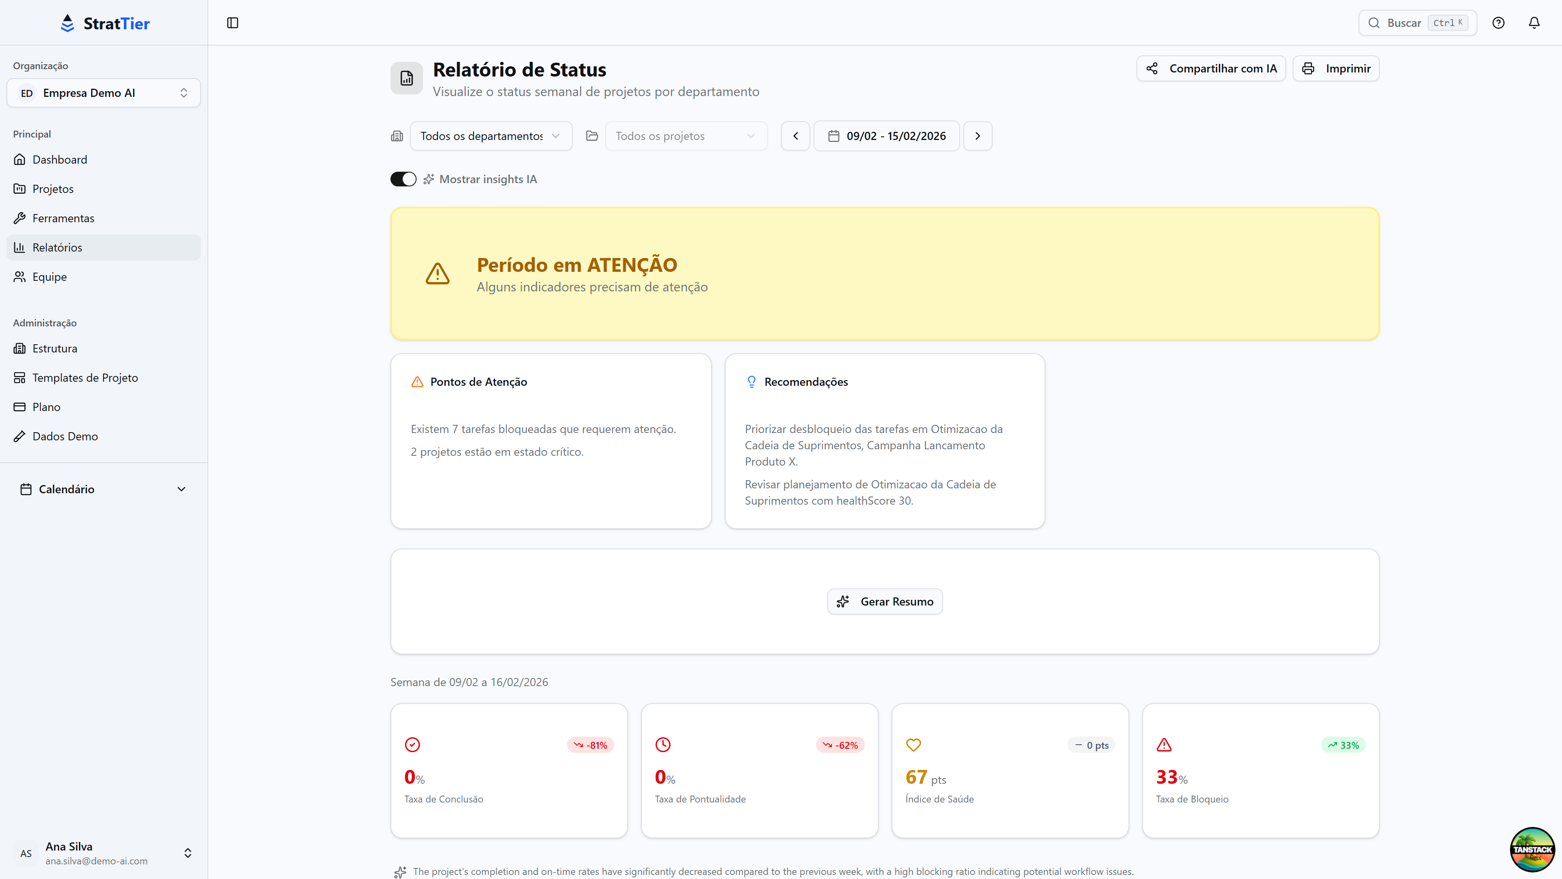Collapse the sidebar with the panel icon
The width and height of the screenshot is (1562, 879).
pos(233,22)
